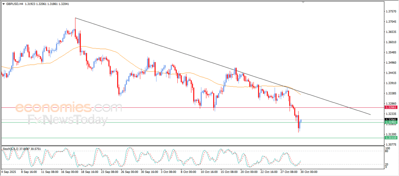Click the Stoch(5,3,3) indicator label
399x176 pixels.
click(11, 149)
